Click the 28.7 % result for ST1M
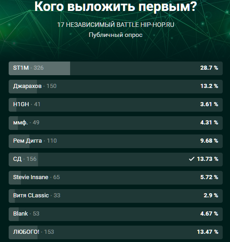Screen dimensions: 230x242 pyautogui.click(x=209, y=68)
